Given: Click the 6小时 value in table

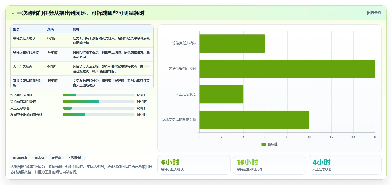Looking at the screenshot, I should (x=51, y=38).
